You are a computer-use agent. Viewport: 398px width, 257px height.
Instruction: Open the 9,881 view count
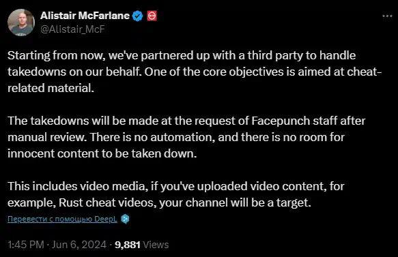pyautogui.click(x=128, y=245)
